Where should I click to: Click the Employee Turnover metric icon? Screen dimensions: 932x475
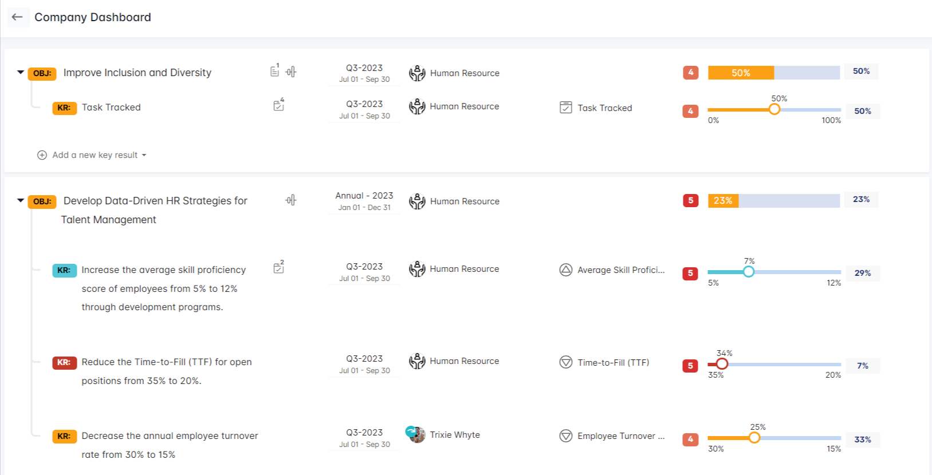[x=566, y=436]
